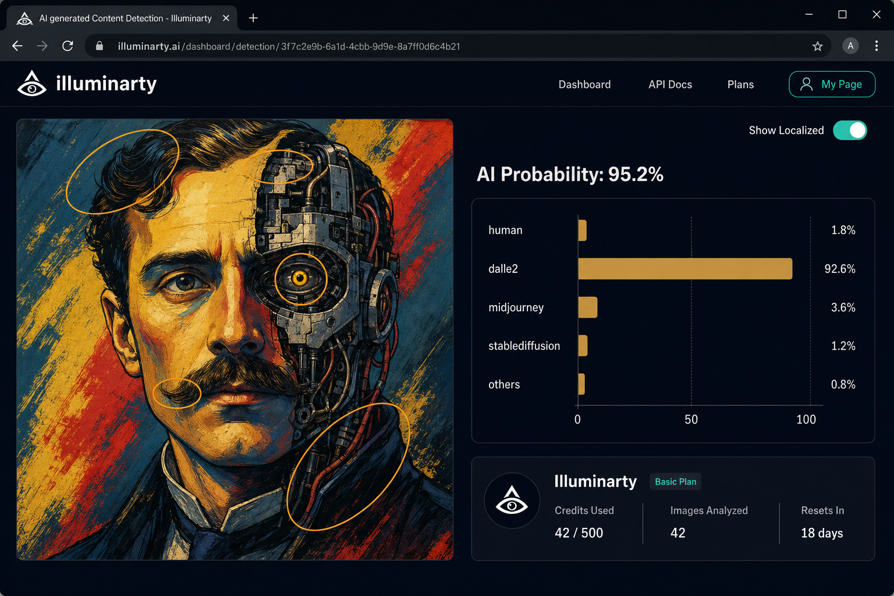Open a new browser tab
Screen dimensions: 894x596
[x=253, y=18]
